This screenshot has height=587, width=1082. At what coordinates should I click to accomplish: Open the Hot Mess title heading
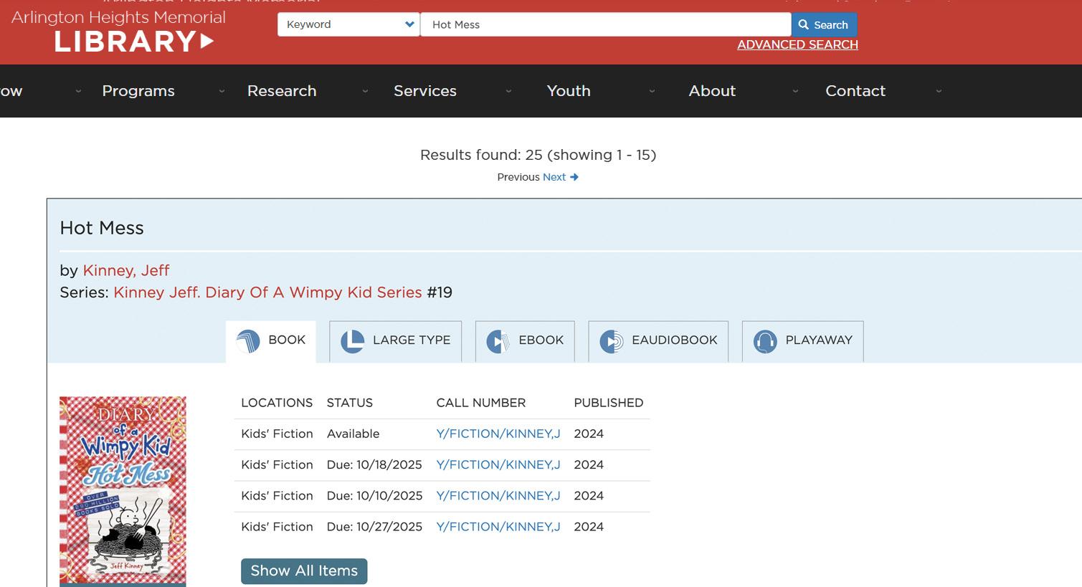(x=102, y=228)
